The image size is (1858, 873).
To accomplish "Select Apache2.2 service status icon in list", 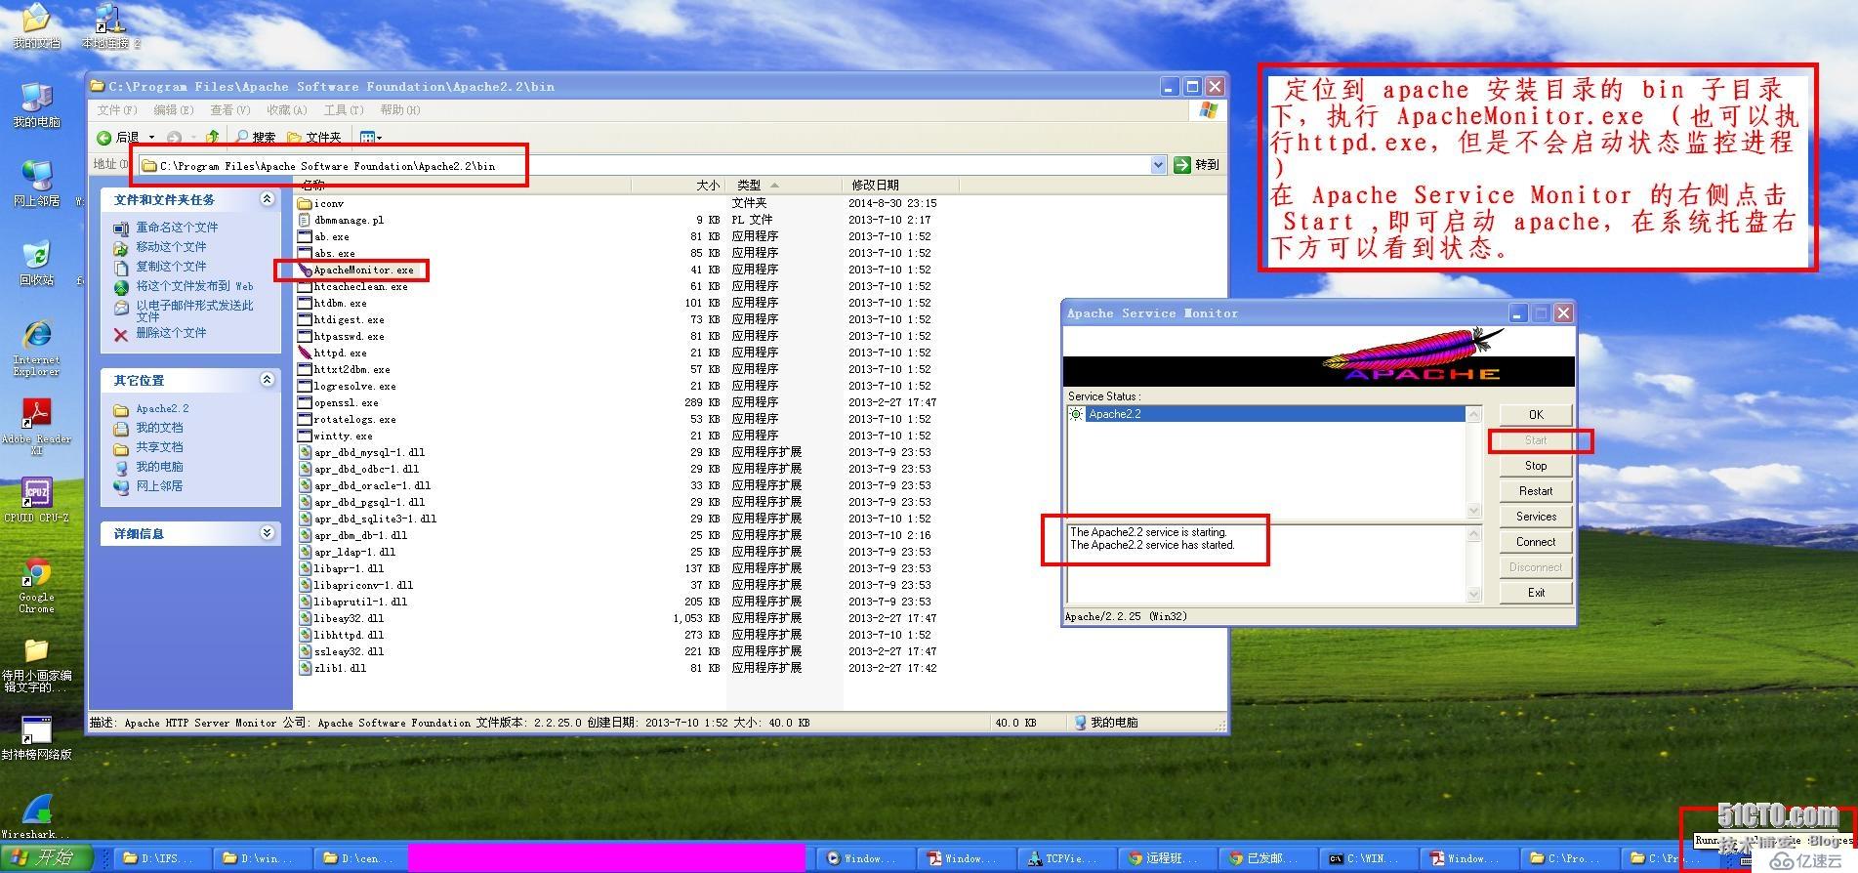I will click(x=1076, y=414).
